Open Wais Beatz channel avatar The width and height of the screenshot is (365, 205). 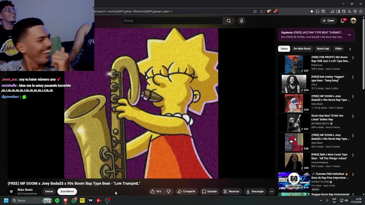coord(11,191)
